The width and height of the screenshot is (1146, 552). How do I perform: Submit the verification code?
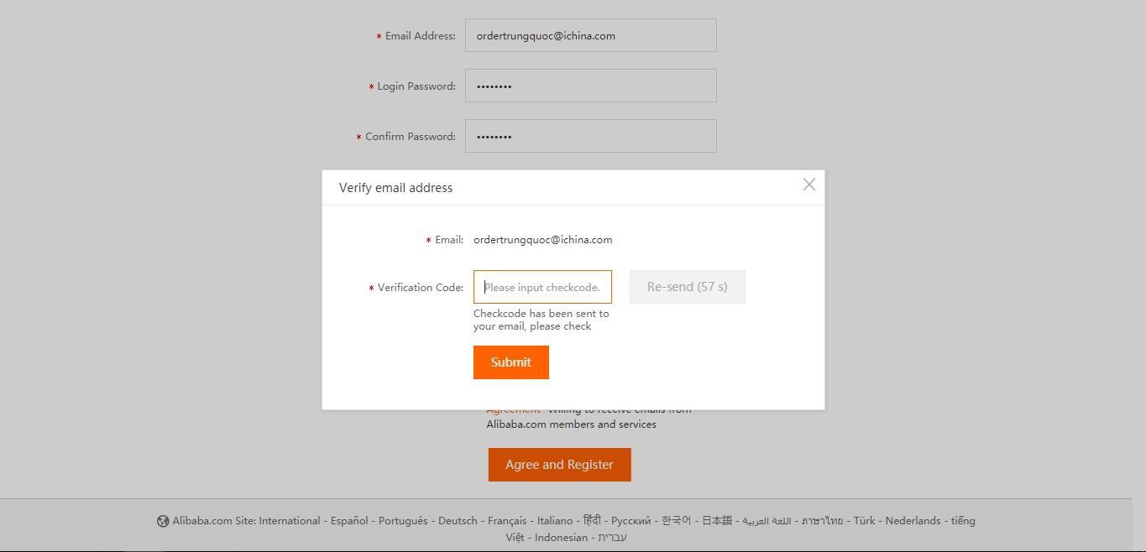(x=510, y=362)
